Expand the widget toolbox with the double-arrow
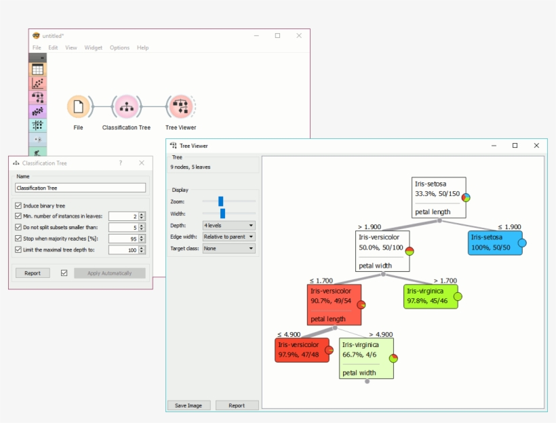Image resolution: width=556 pixels, height=423 pixels. tap(42, 58)
